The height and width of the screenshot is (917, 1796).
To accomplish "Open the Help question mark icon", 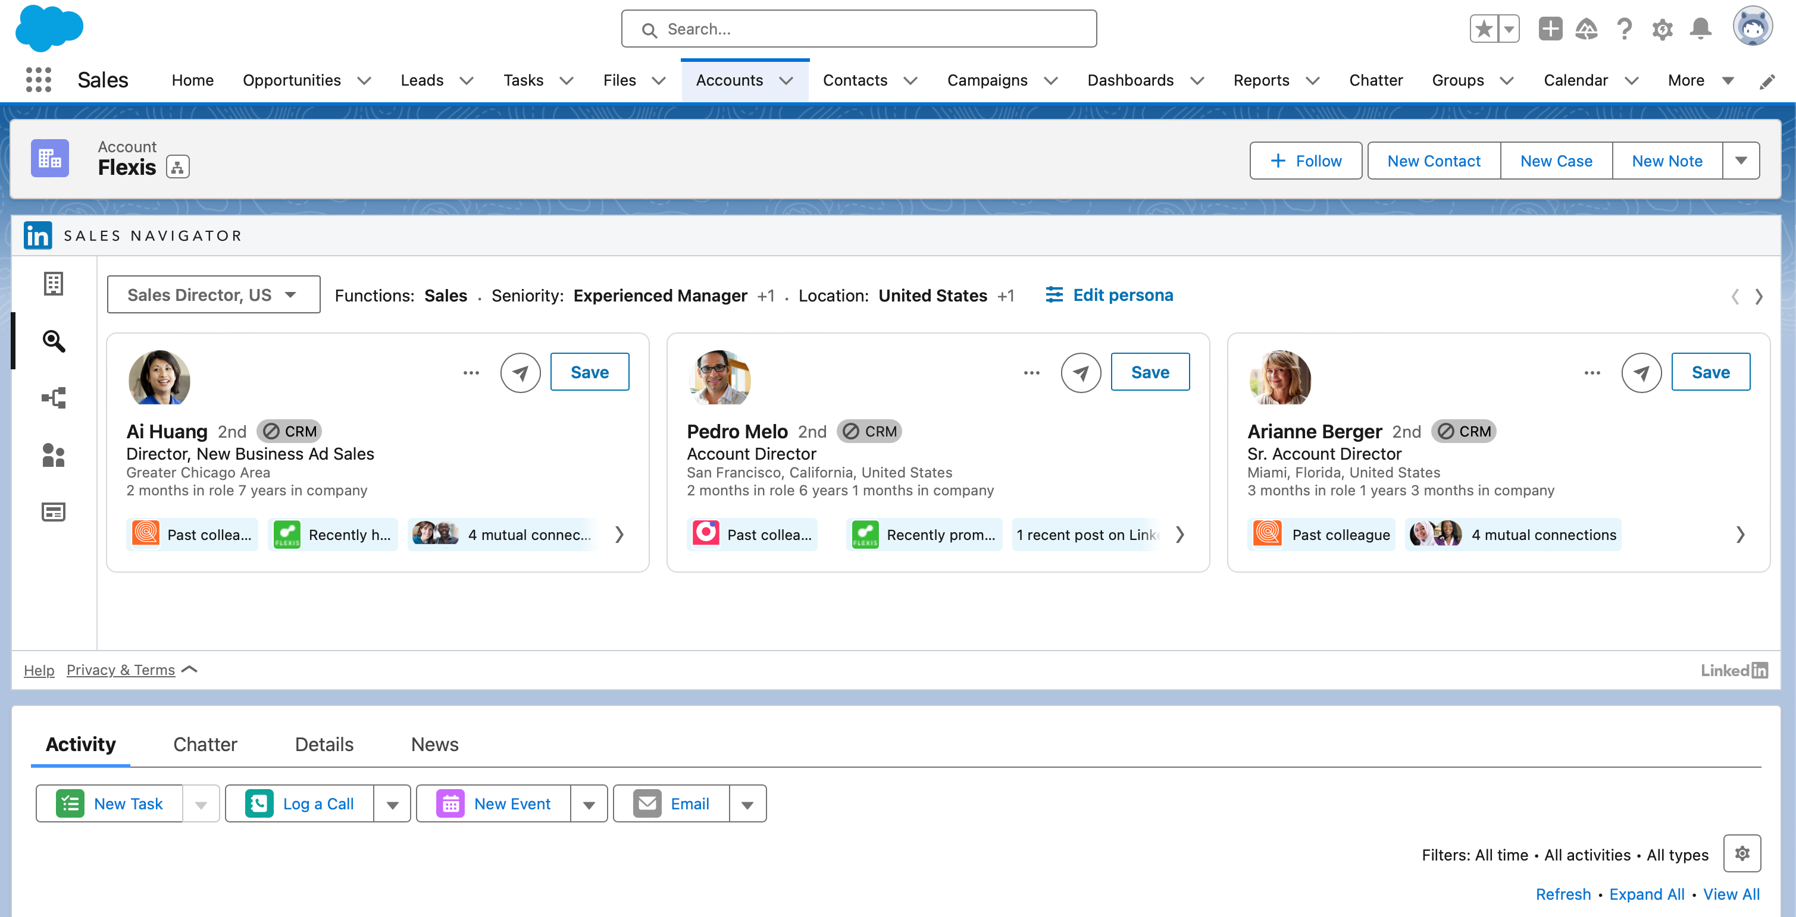I will point(1625,29).
